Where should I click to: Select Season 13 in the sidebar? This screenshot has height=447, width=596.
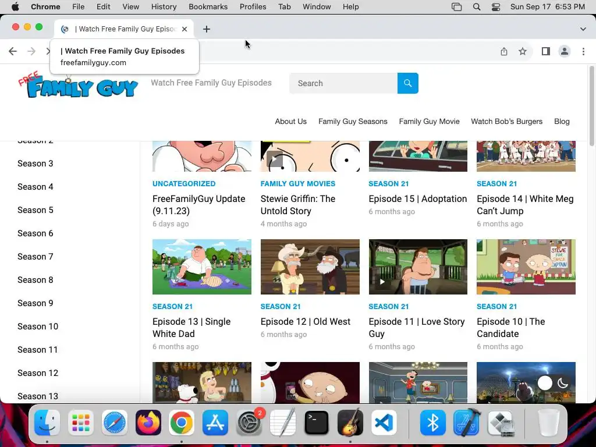[x=38, y=396]
